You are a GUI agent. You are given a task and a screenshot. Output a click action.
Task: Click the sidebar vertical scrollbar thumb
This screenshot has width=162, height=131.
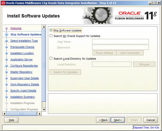44,65
